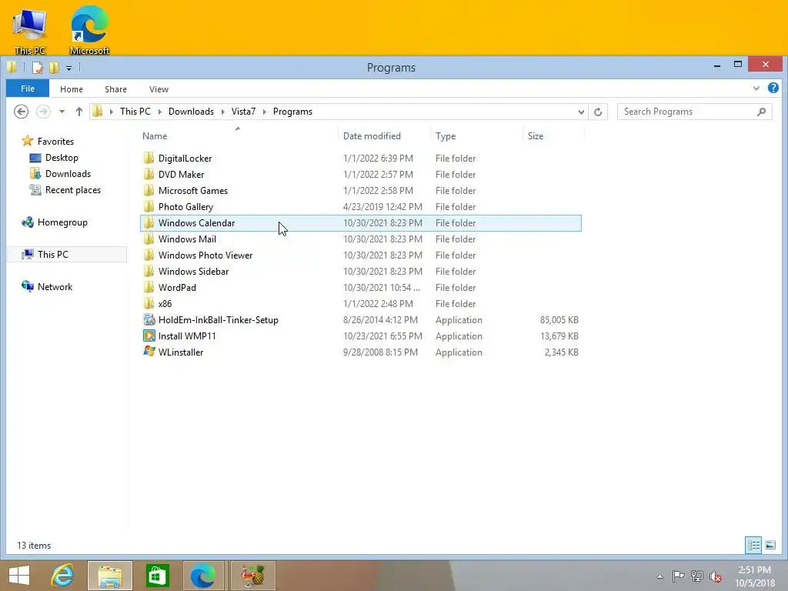This screenshot has width=788, height=591.
Task: Expand the arrow after Vista7 in path
Action: coord(265,112)
